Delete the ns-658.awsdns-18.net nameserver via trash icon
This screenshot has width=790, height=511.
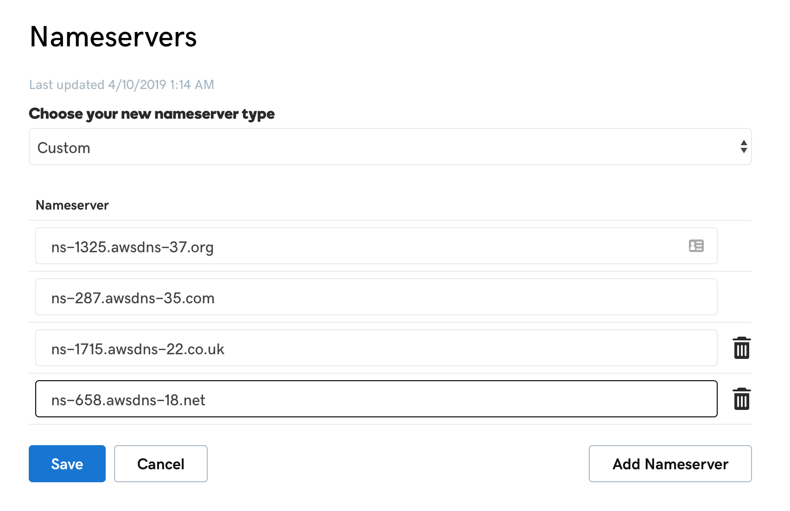[741, 399]
